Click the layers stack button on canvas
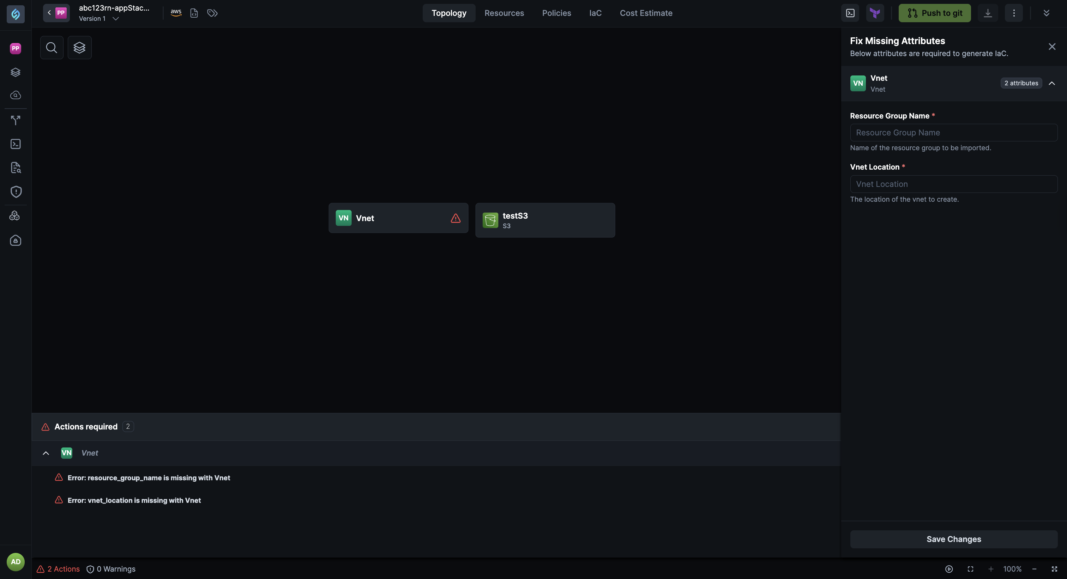Viewport: 1067px width, 579px height. coord(79,48)
